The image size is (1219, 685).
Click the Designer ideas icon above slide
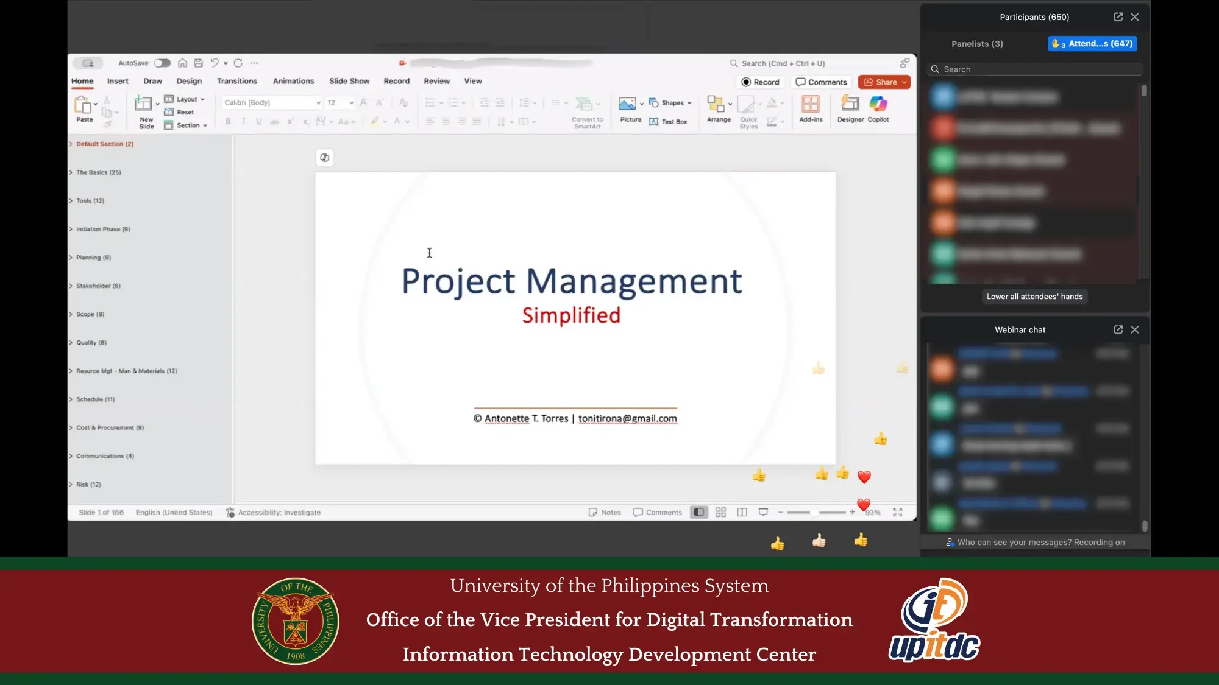click(x=324, y=158)
